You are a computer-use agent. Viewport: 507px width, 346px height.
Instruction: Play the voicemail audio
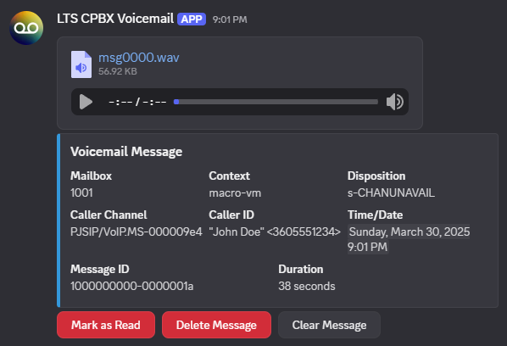pyautogui.click(x=86, y=102)
